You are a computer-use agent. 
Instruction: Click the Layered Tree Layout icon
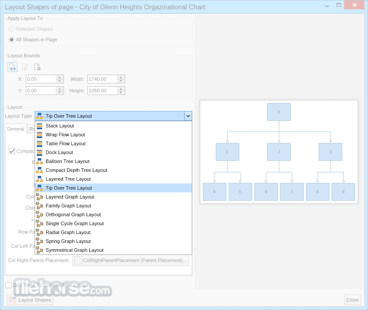(x=40, y=179)
